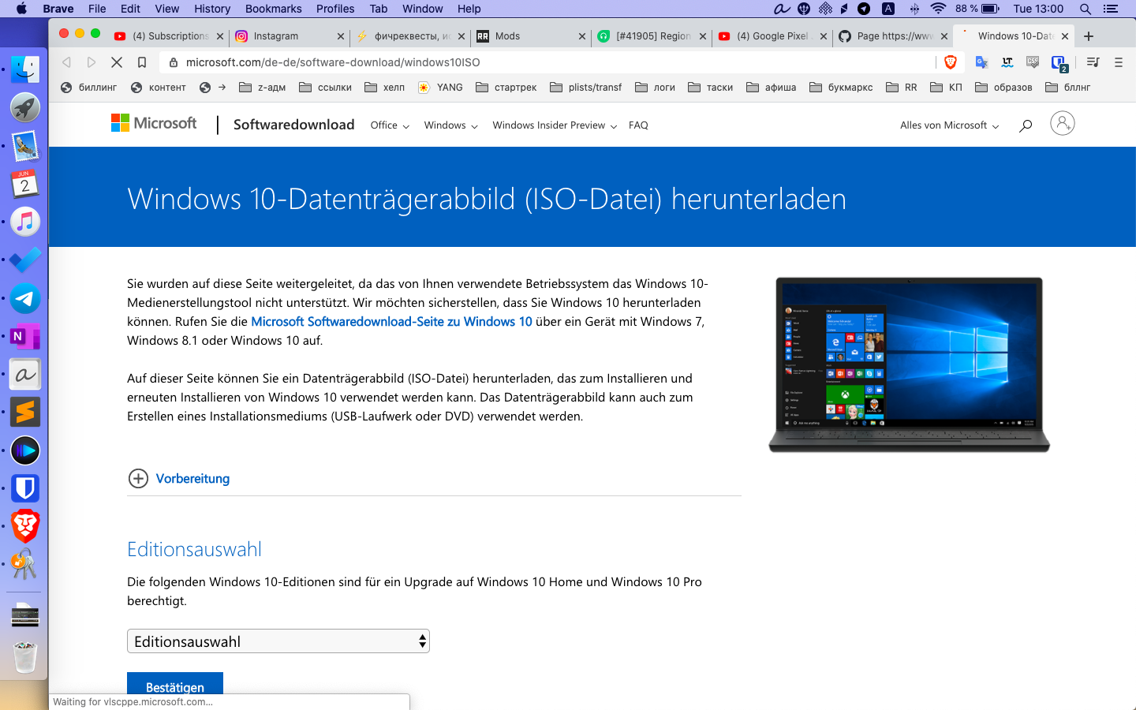Image resolution: width=1136 pixels, height=710 pixels.
Task: Click the browser back arrow
Action: [67, 62]
